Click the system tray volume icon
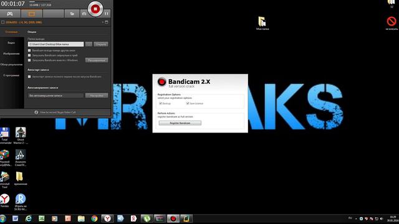399x224 pixels. tap(382, 218)
